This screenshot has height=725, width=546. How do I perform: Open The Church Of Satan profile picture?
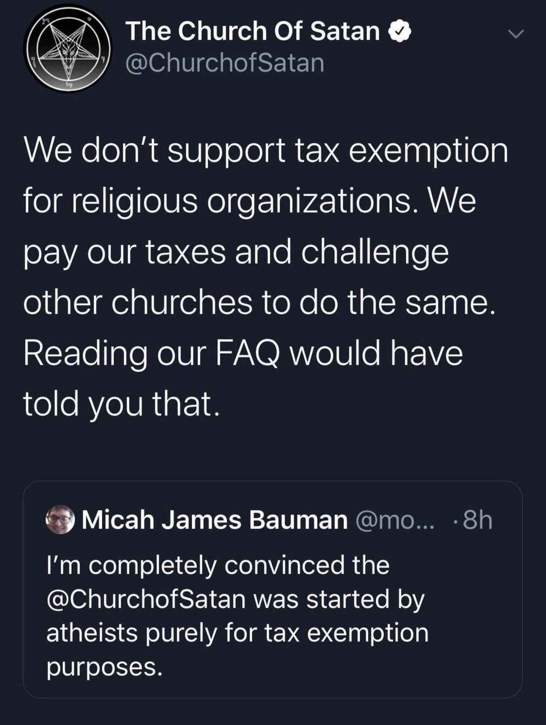pyautogui.click(x=67, y=48)
